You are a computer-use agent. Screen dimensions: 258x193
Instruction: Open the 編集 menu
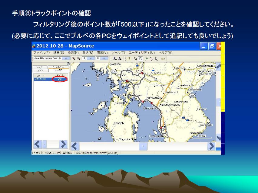coord(58,53)
